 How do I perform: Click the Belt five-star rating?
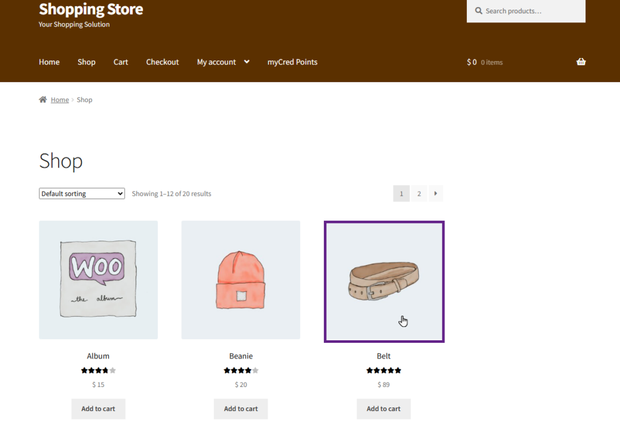[x=384, y=371]
